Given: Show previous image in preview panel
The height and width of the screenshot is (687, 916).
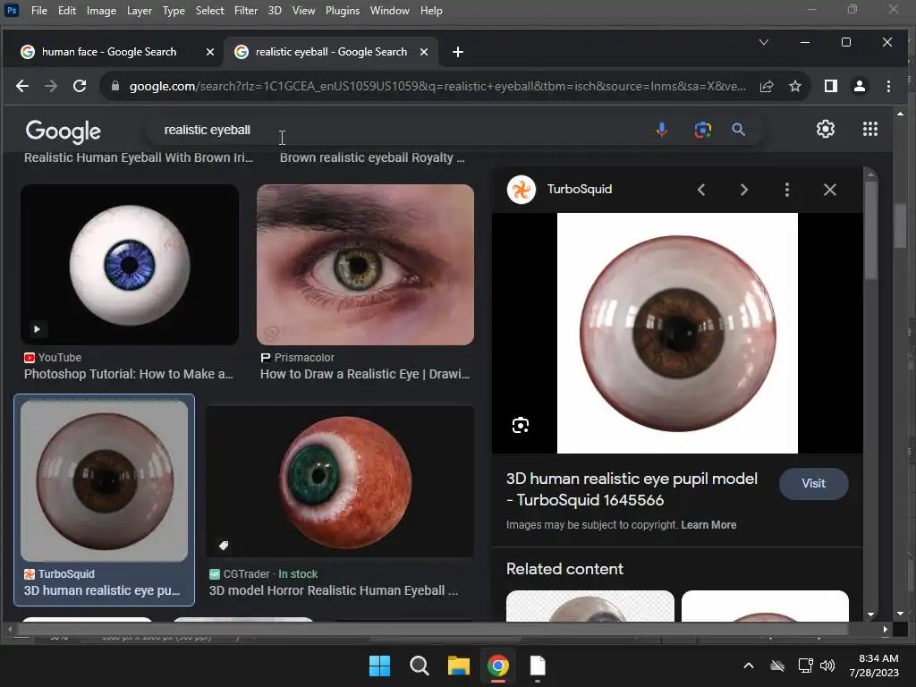Looking at the screenshot, I should (701, 190).
